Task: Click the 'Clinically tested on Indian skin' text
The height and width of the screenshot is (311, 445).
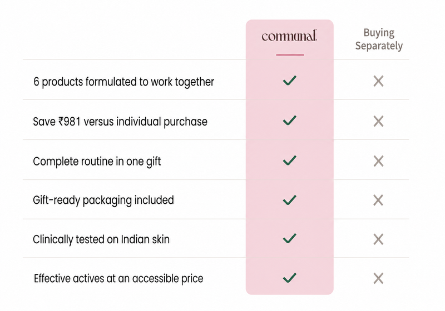Action: tap(101, 239)
